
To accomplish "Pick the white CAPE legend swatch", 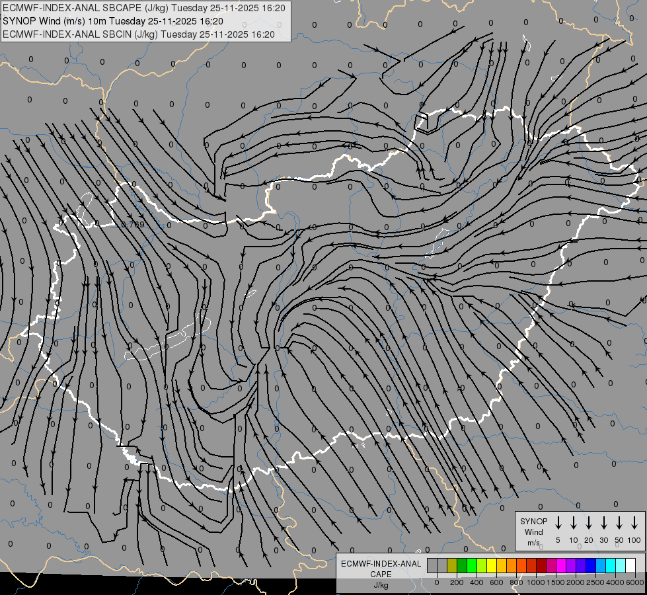I will (630, 565).
